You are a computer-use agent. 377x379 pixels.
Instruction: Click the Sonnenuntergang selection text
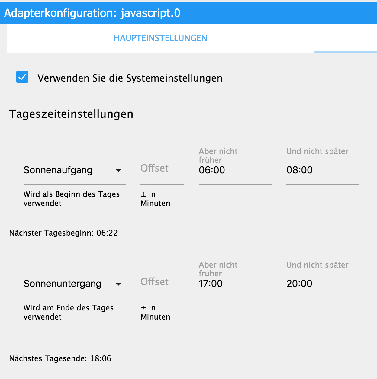(63, 284)
